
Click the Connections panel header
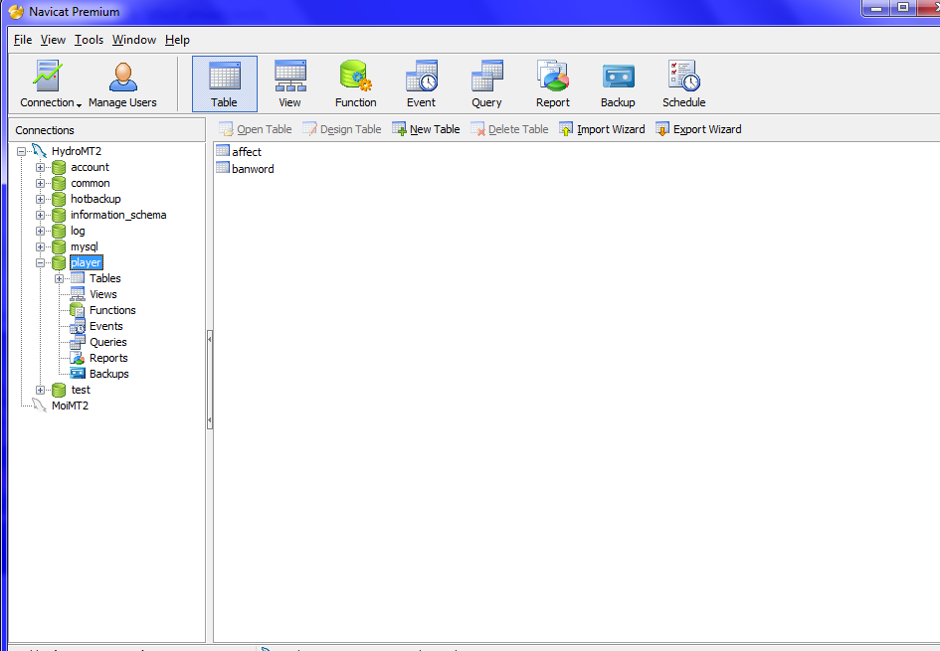(106, 130)
